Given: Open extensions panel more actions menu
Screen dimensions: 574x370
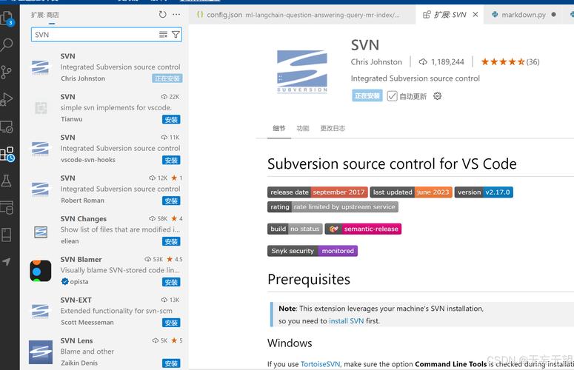Looking at the screenshot, I should [x=176, y=14].
